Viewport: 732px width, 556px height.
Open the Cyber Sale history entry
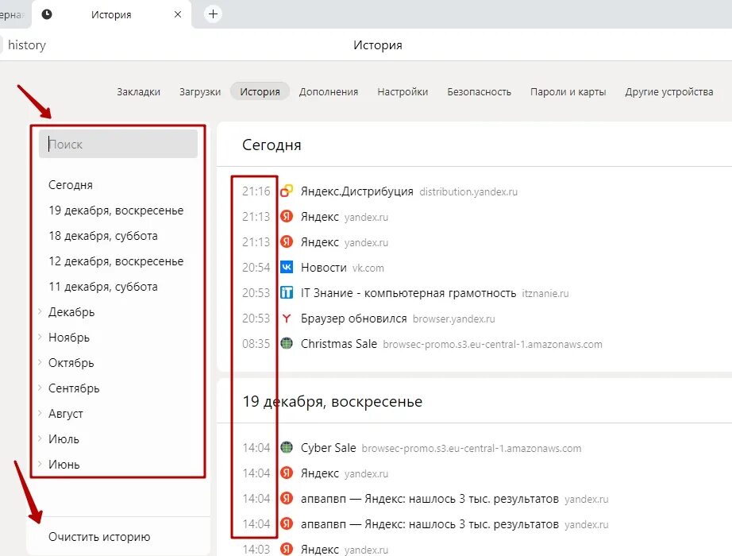[x=328, y=448]
